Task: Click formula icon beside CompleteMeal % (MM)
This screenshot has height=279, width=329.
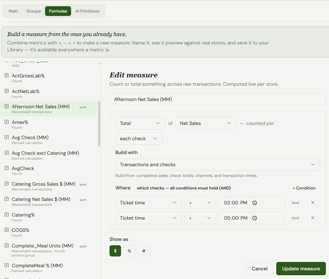Action: point(7,265)
